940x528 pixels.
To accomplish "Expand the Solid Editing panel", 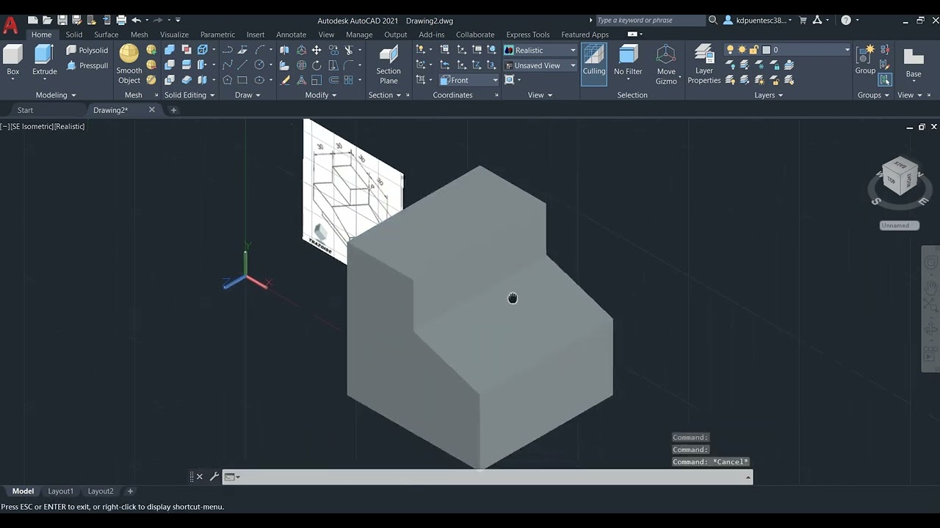I will click(189, 95).
